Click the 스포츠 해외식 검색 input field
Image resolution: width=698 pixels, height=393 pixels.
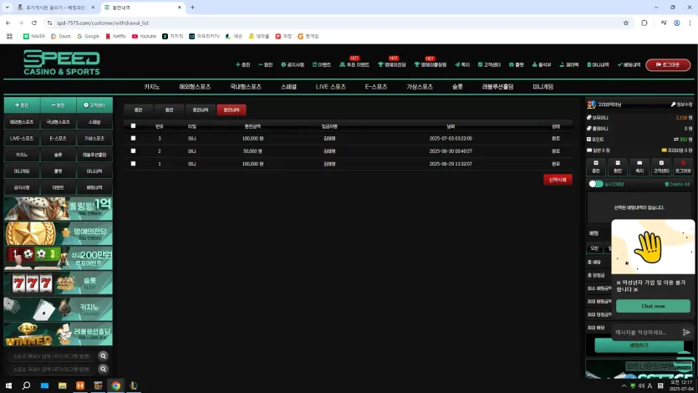click(51, 356)
